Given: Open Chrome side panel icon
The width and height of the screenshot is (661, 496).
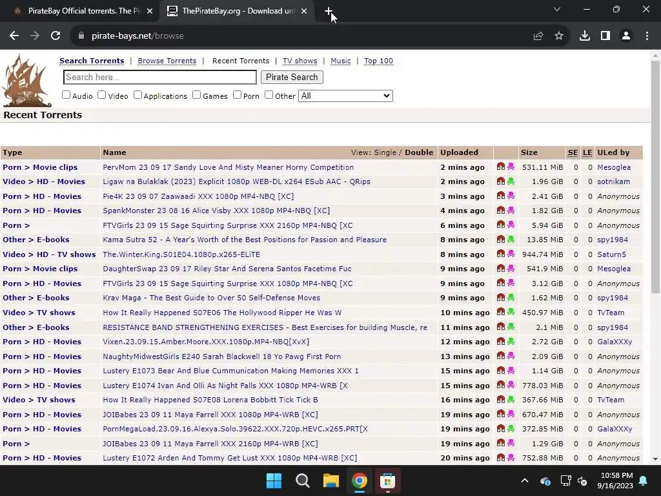Looking at the screenshot, I should click(605, 36).
